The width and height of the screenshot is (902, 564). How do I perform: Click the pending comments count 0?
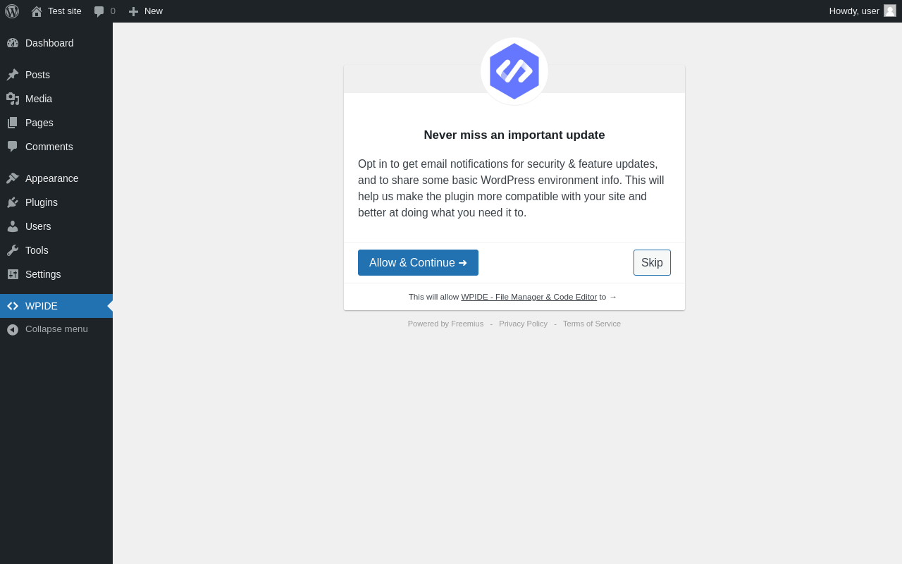click(113, 11)
